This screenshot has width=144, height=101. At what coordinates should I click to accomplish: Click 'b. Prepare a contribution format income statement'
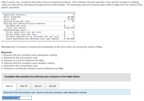32,68
